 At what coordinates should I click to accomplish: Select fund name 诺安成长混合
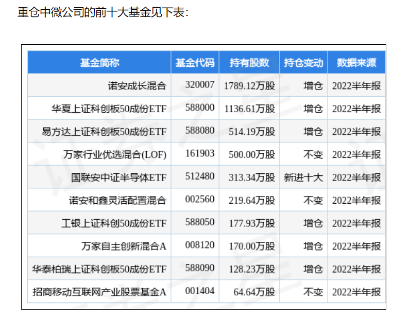tap(137, 86)
